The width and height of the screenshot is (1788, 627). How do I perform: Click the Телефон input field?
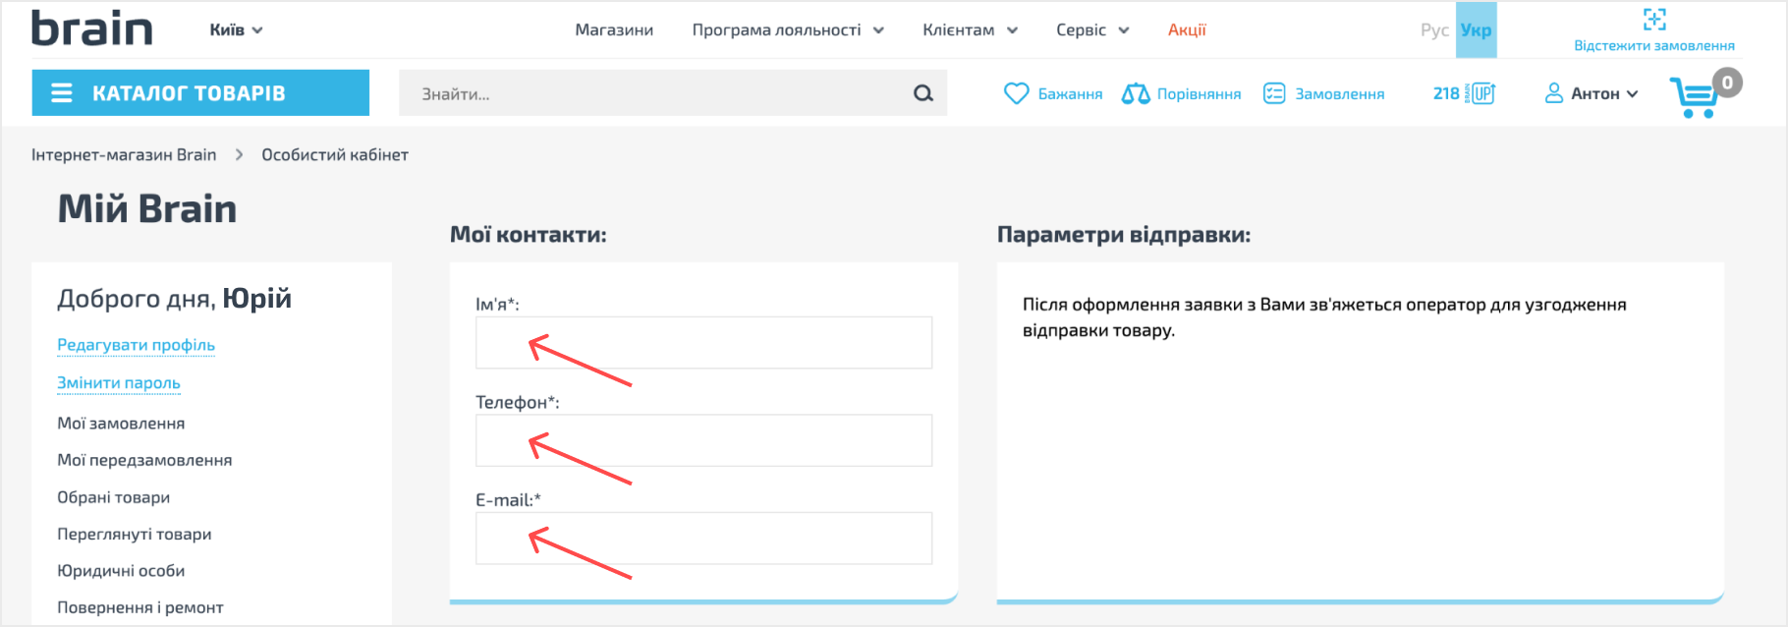coord(703,440)
